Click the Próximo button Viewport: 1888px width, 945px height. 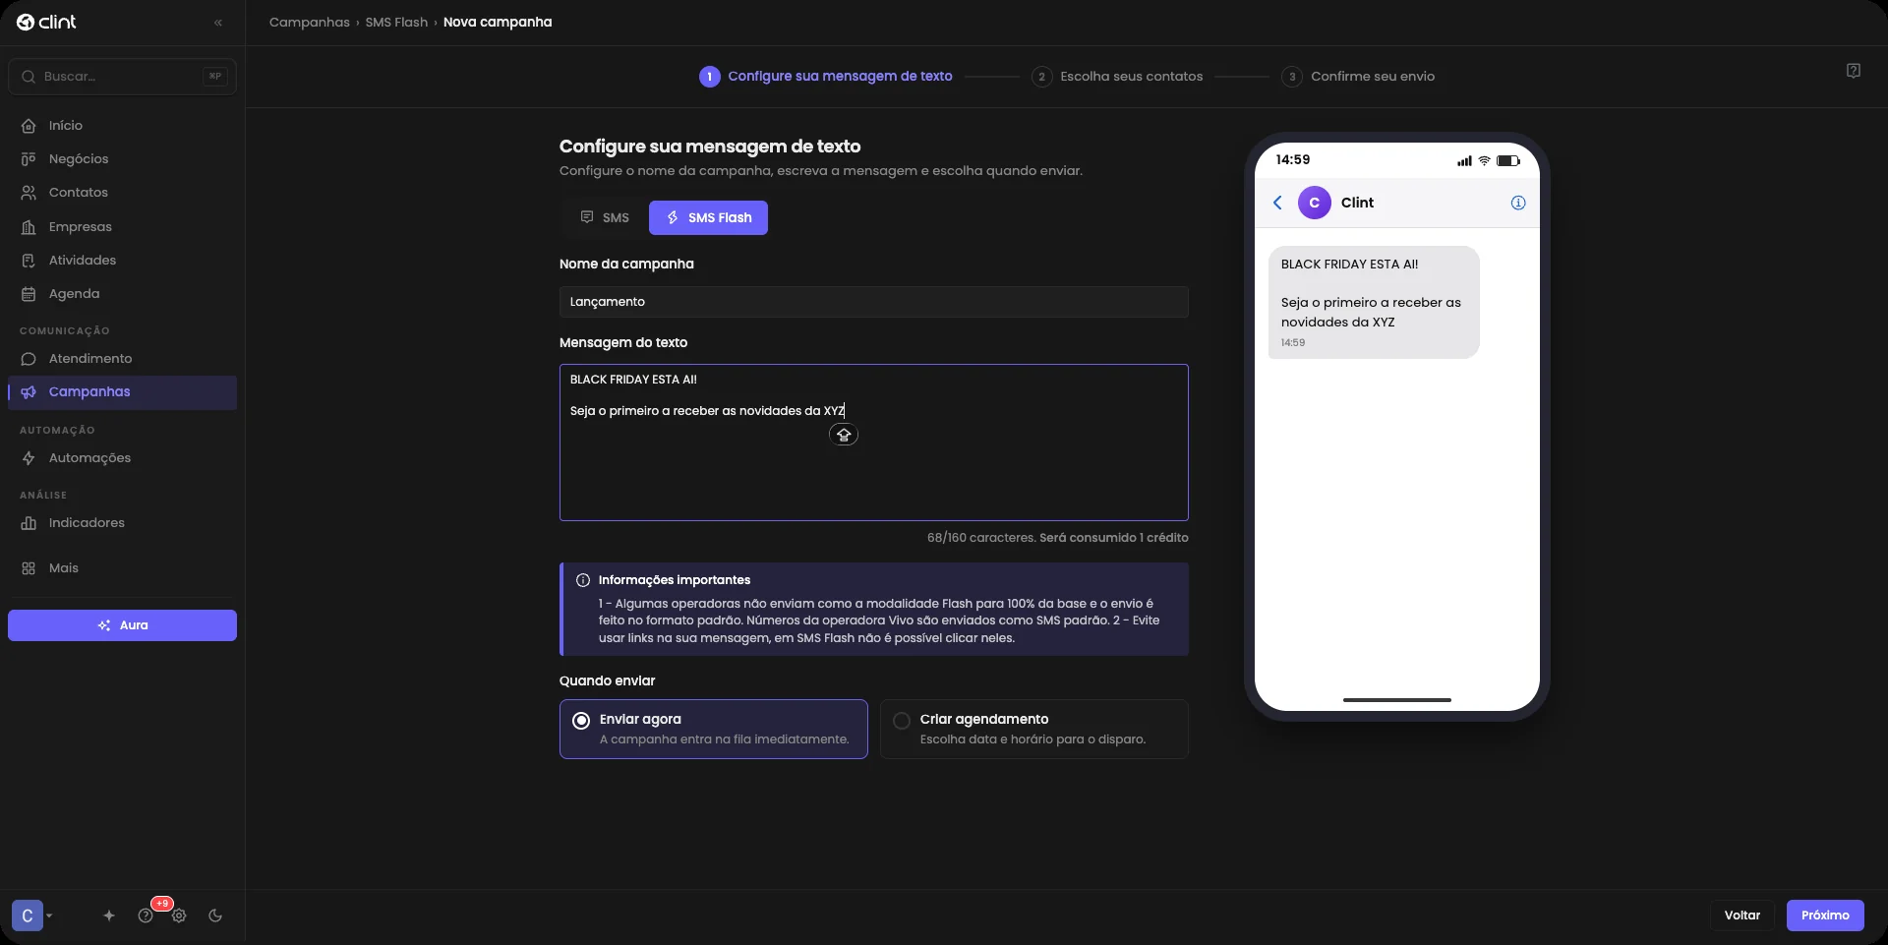1825,915
